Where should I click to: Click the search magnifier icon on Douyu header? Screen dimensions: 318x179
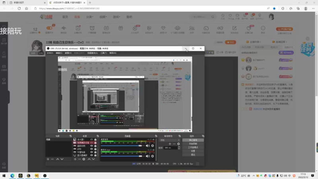213,17
